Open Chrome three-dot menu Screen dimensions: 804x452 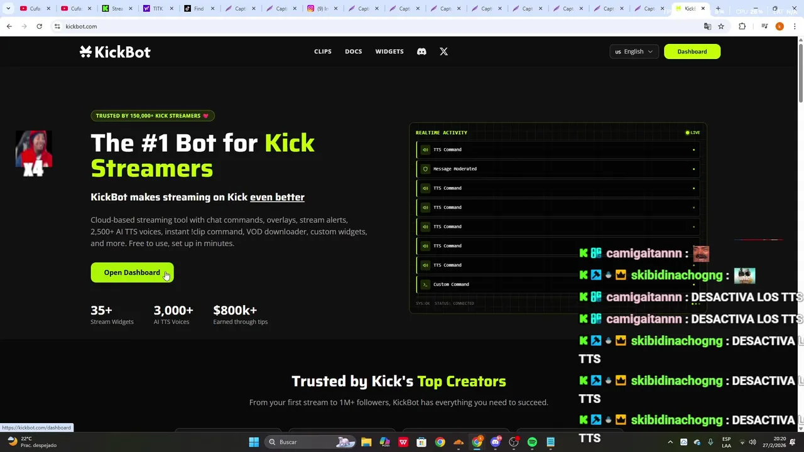click(x=795, y=26)
